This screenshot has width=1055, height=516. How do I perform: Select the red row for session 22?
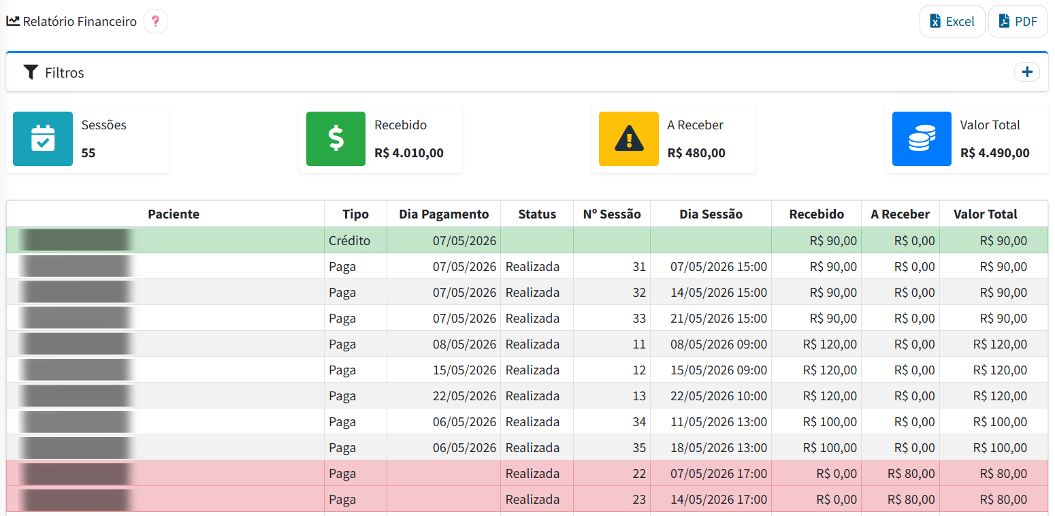click(x=527, y=473)
